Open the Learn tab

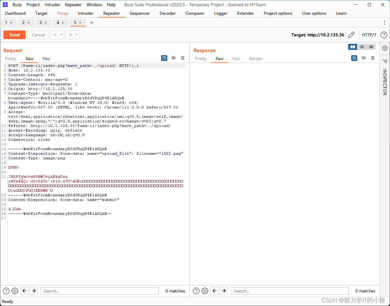pyautogui.click(x=341, y=13)
